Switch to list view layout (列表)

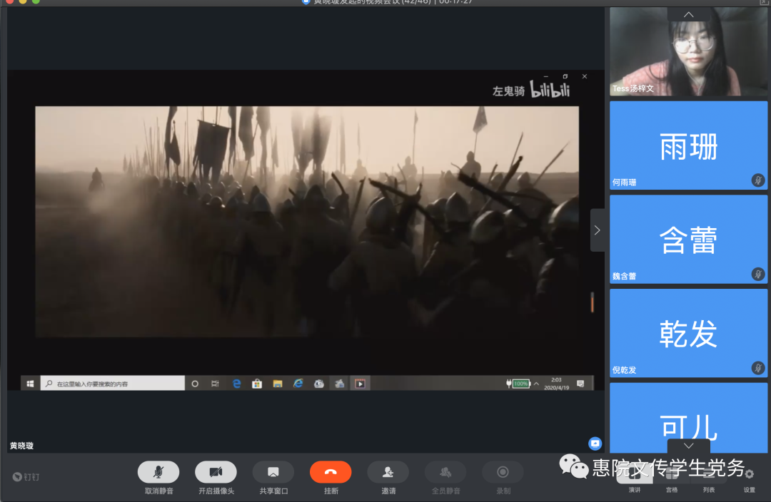[709, 476]
